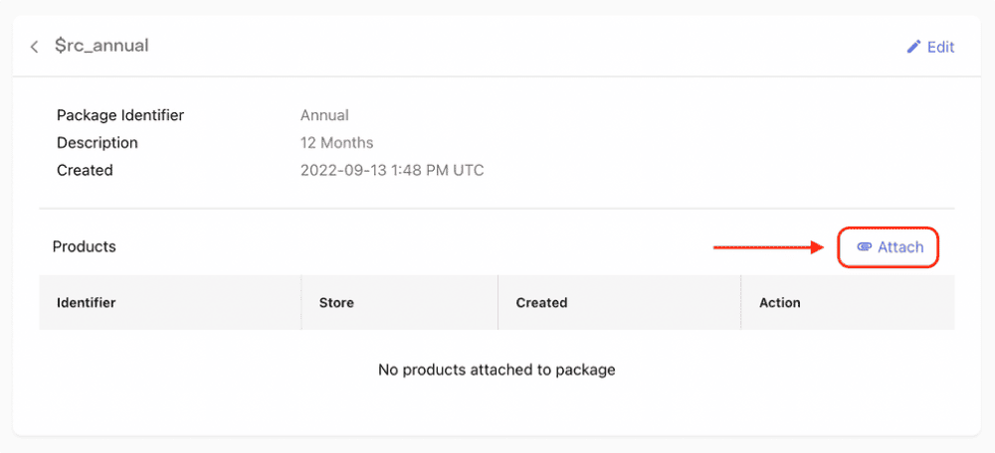
Task: Click the Created column header
Action: 541,302
